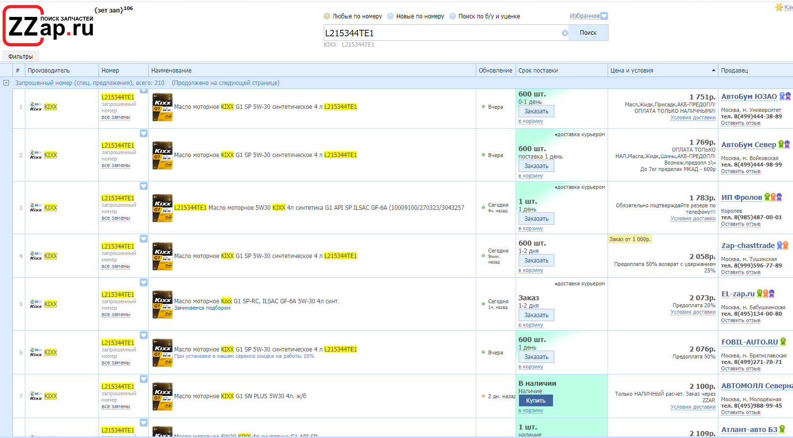Click the favorite icon in row 1
This screenshot has height=438, width=793.
coord(144,90)
